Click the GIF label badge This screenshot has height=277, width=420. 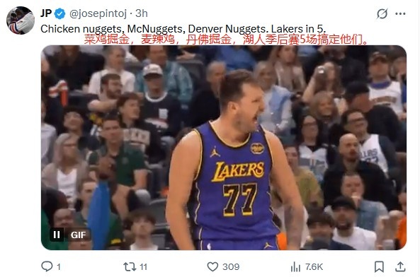(78, 235)
